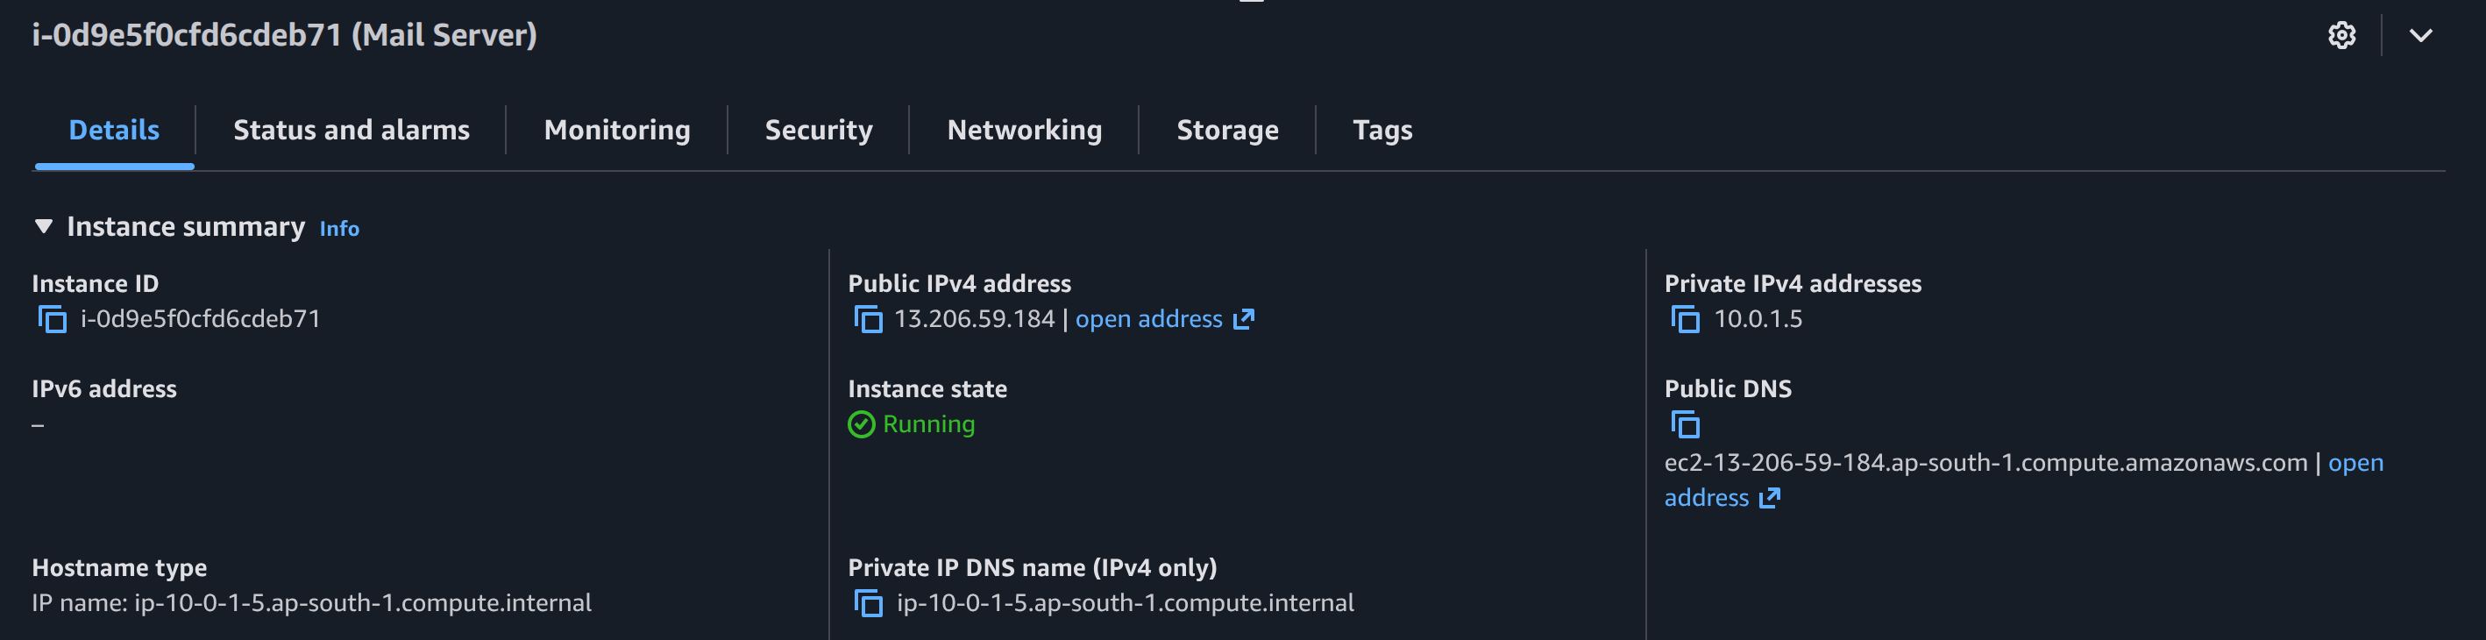Click external link icon beside Public DNS open address

(1772, 498)
